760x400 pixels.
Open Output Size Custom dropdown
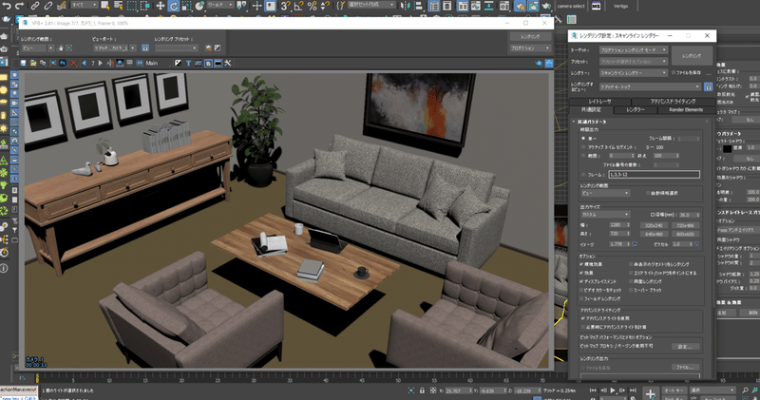[x=605, y=215]
